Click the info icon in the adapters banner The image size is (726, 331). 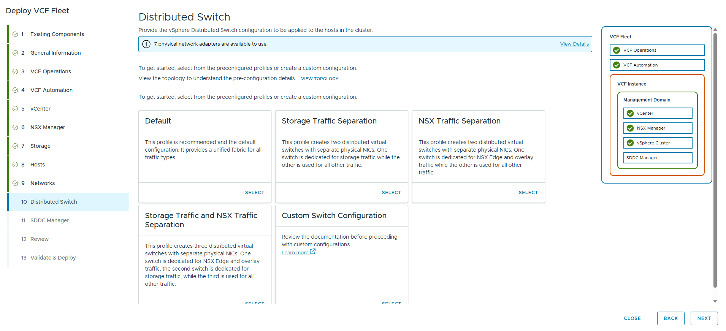point(146,44)
